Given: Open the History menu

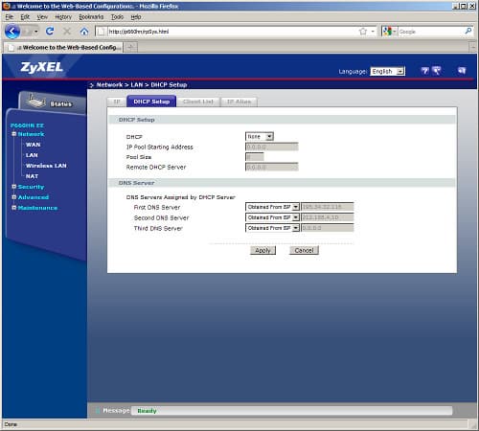Looking at the screenshot, I should (63, 17).
